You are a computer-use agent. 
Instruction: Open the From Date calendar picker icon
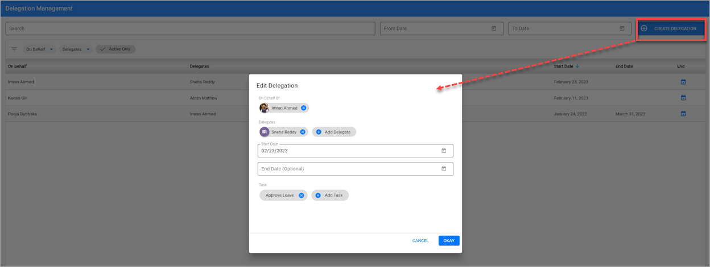[494, 28]
